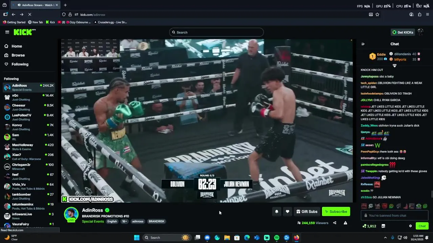
Task: Enable stream notifications with the bell icon
Action: coord(277,212)
